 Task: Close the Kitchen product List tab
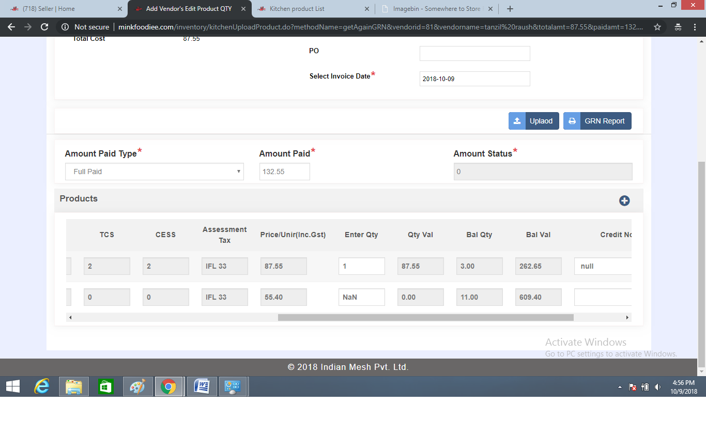(x=367, y=9)
